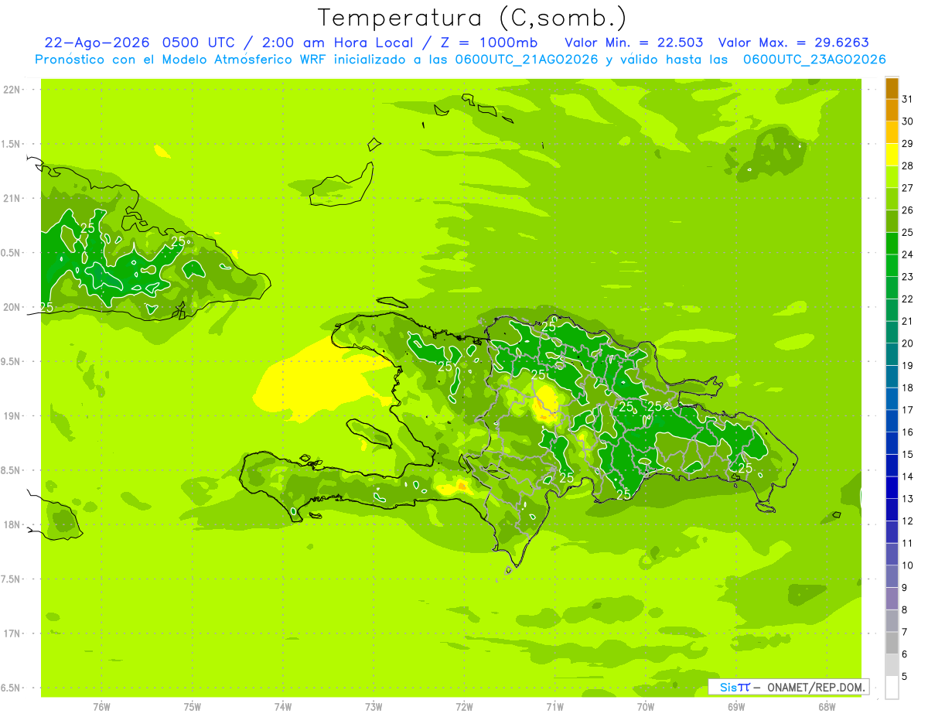This screenshot has height=717, width=928.
Task: Click the legend swatch between 29 and 30
Action: pyautogui.click(x=892, y=132)
